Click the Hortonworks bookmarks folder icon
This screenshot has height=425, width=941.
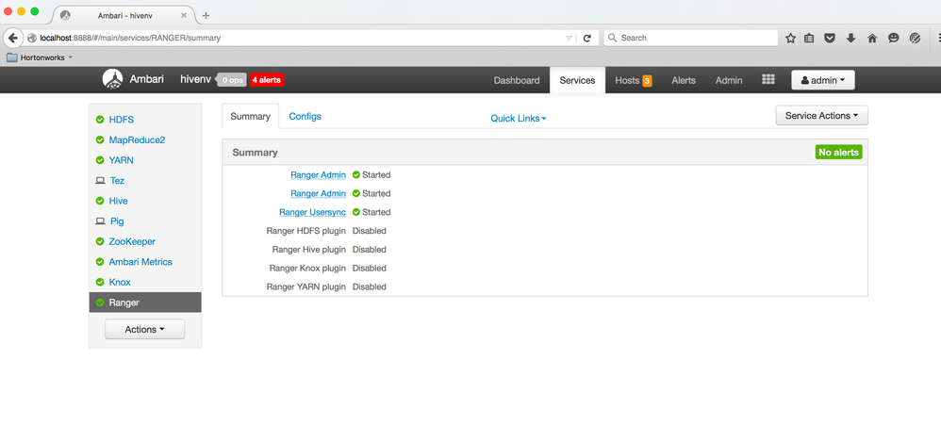coord(11,57)
